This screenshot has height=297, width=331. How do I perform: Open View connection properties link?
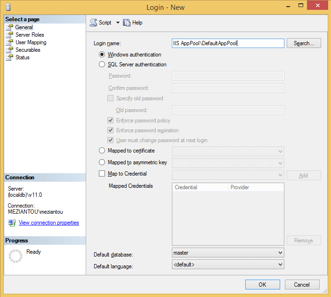click(48, 223)
